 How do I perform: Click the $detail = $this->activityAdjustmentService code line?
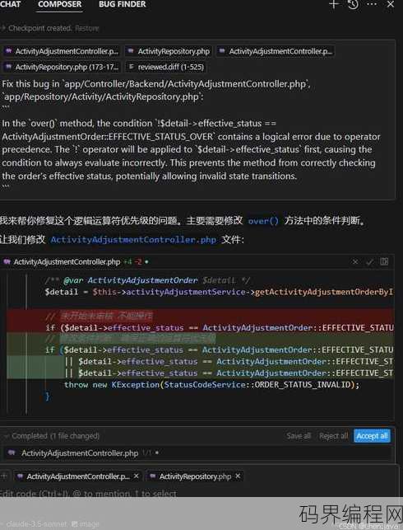pyautogui.click(x=219, y=292)
